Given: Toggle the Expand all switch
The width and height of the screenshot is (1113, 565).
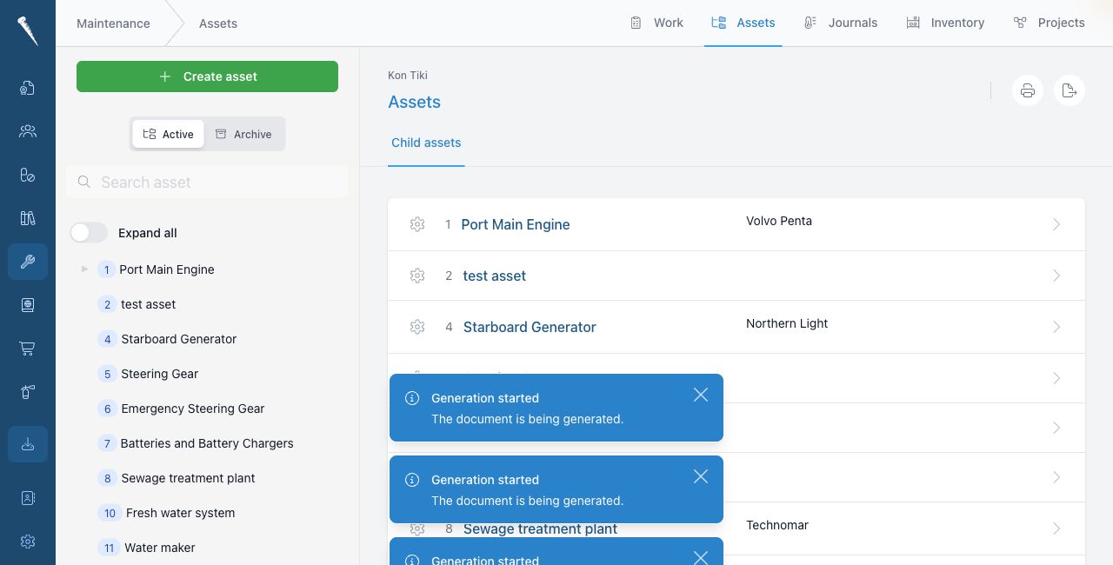Looking at the screenshot, I should [89, 233].
